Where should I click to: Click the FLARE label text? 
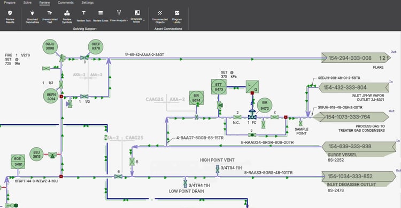pos(378,67)
